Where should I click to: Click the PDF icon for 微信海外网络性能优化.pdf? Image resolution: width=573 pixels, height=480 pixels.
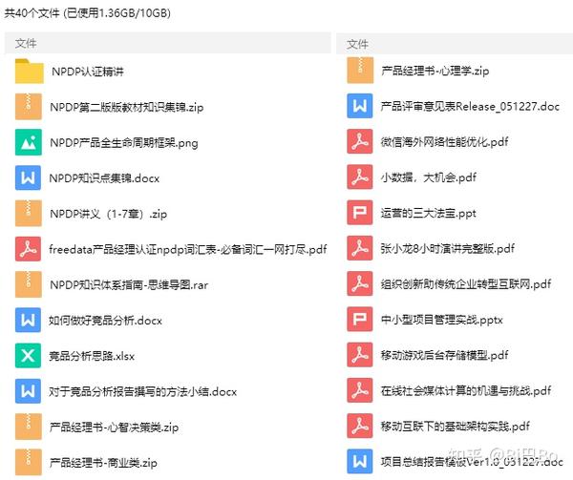tap(360, 141)
